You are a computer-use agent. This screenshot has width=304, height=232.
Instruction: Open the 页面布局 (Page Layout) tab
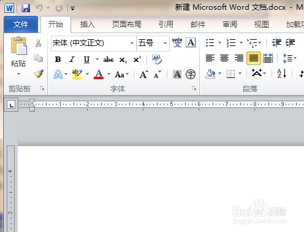127,25
